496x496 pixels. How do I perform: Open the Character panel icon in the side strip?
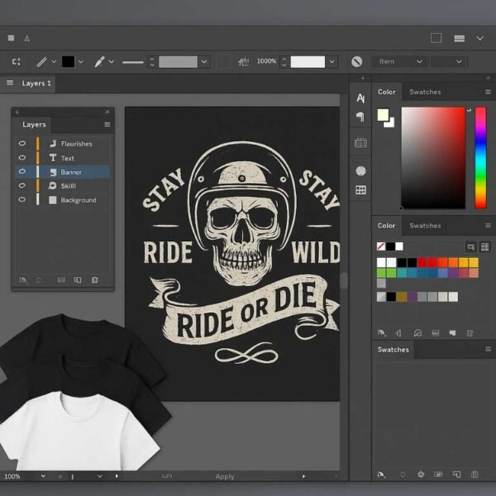[x=360, y=98]
